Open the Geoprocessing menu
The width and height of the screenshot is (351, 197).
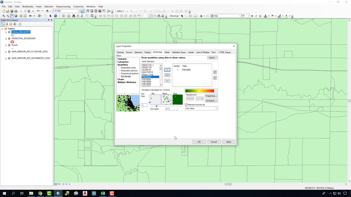[x=63, y=7]
